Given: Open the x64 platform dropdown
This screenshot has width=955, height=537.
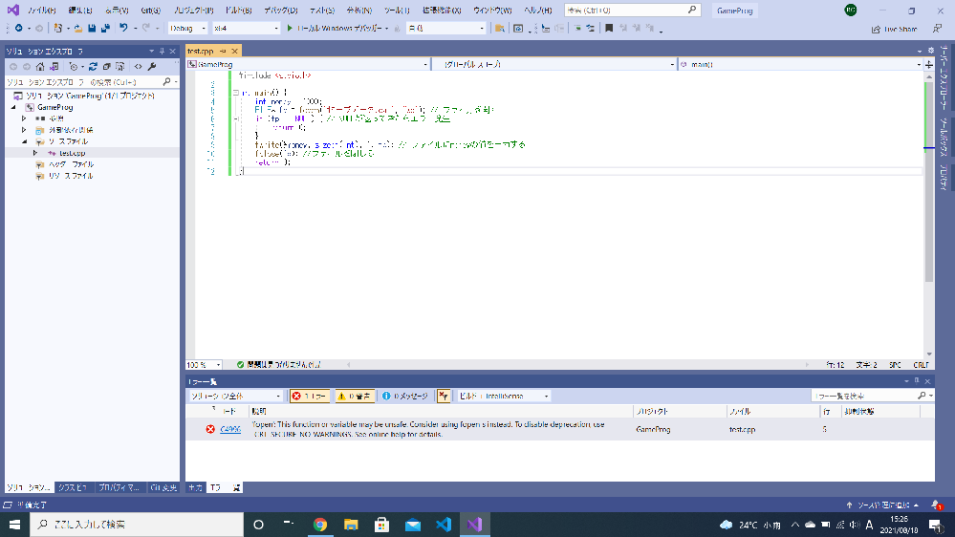Looking at the screenshot, I should click(x=245, y=29).
